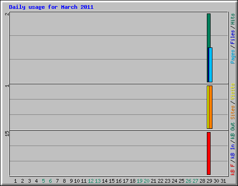Screen dimensions: 238x186
Task: Click day label '1' on the x-axis
Action: [15, 181]
